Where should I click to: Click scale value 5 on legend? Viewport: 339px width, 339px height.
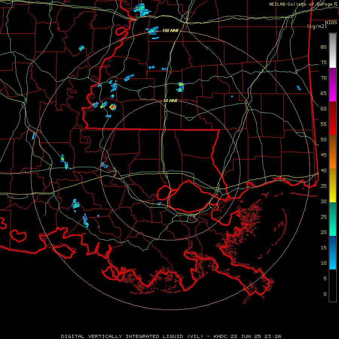pyautogui.click(x=325, y=279)
